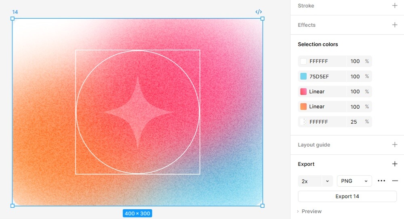Image resolution: width=404 pixels, height=219 pixels.
Task: Click the pink Linear gradient swatch
Action: point(303,92)
